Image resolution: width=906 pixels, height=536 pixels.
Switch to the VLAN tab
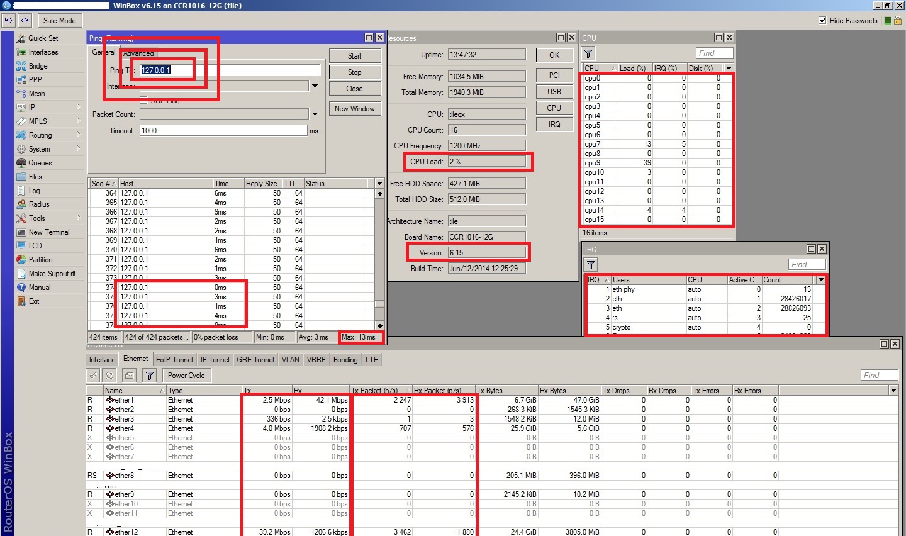click(291, 360)
